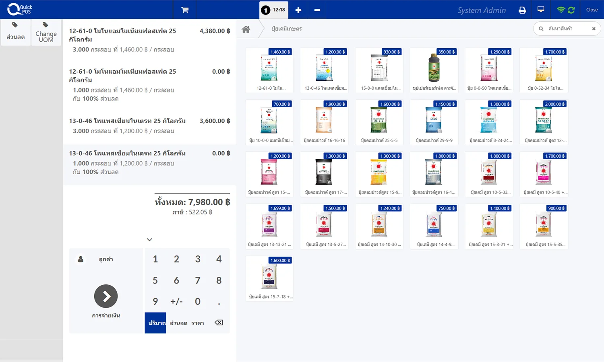Keep ปริมาณ mode active on the keypad
Viewport: 604px width, 362px height.
(155, 323)
